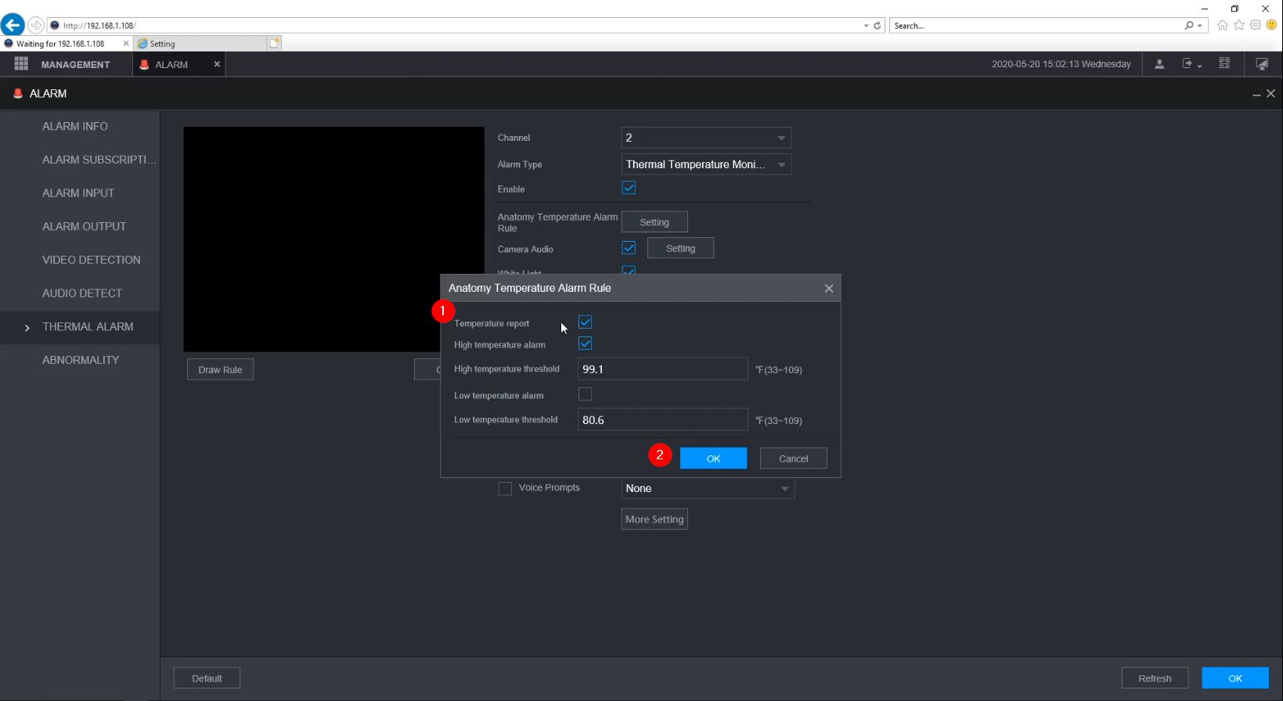Select AUDIO DETECT in sidebar
Image resolution: width=1283 pixels, height=701 pixels.
pyautogui.click(x=82, y=293)
